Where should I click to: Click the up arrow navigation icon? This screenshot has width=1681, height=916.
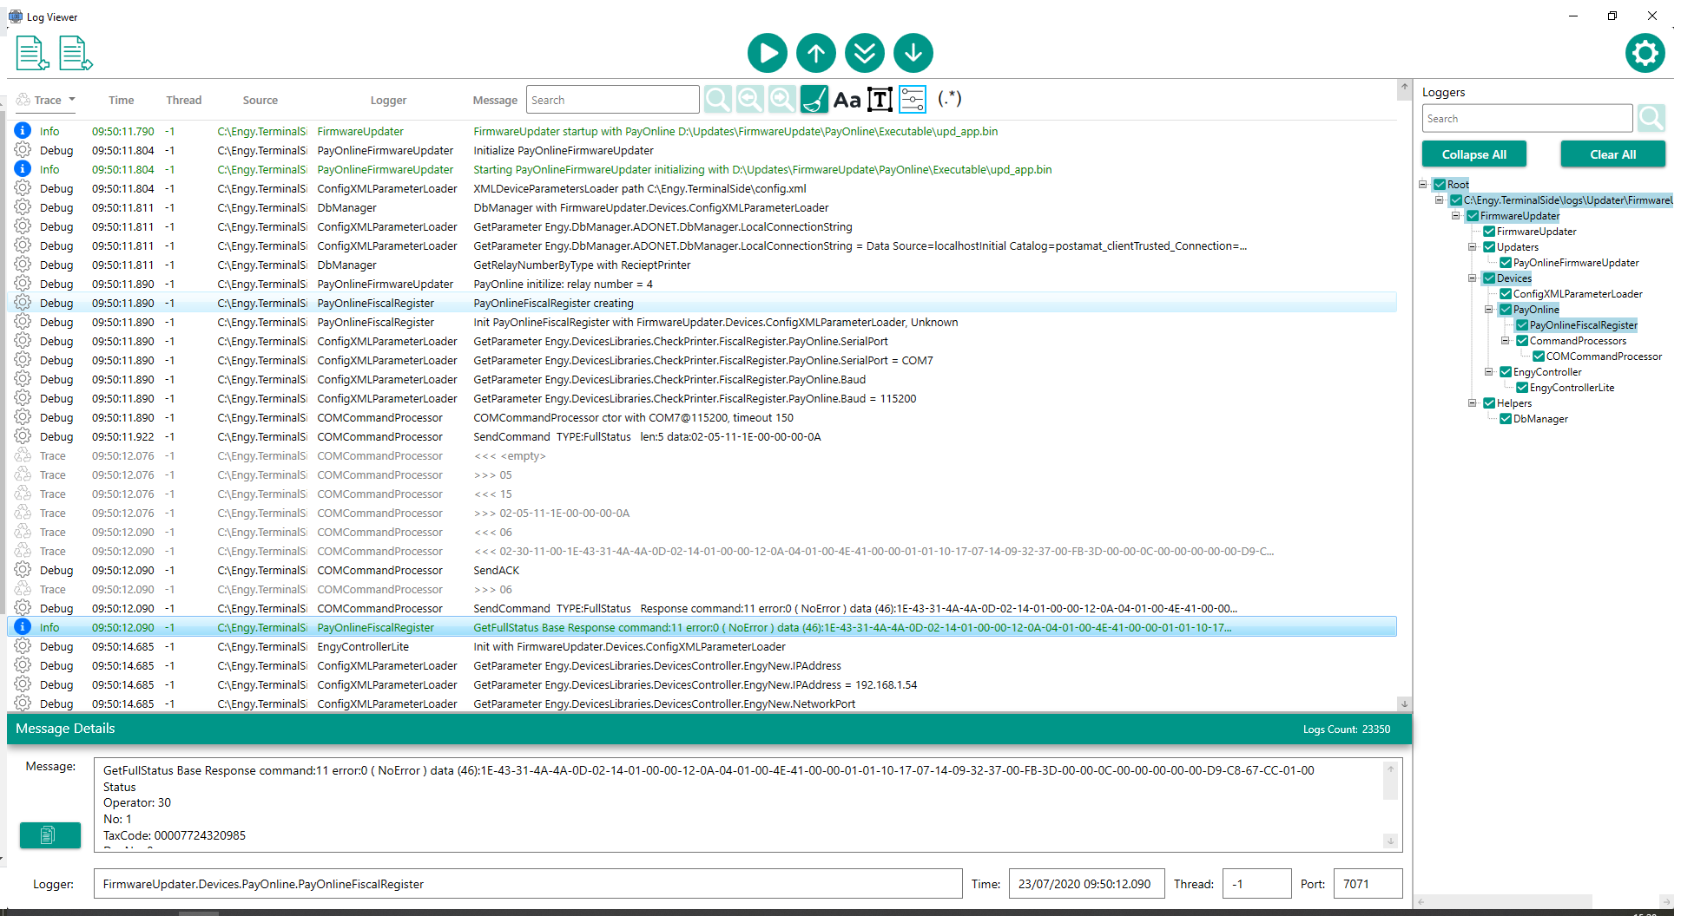pyautogui.click(x=815, y=53)
